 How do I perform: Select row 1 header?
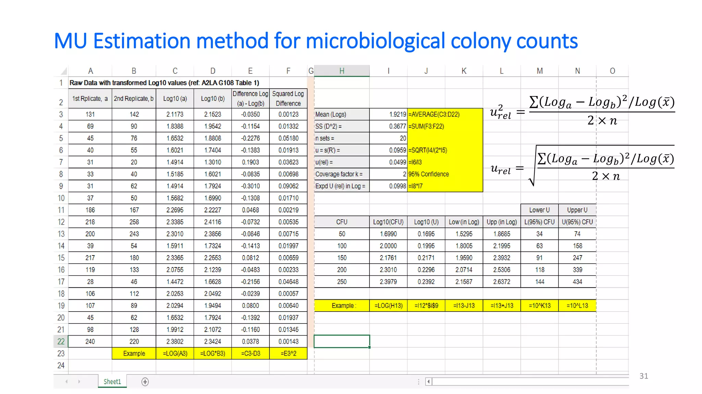(x=61, y=83)
